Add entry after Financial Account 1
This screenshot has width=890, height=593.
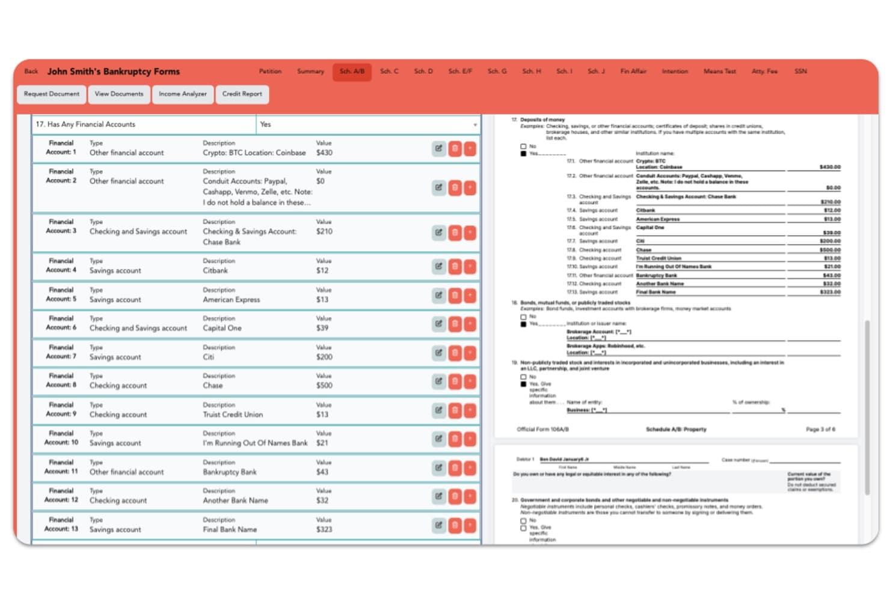click(x=470, y=148)
